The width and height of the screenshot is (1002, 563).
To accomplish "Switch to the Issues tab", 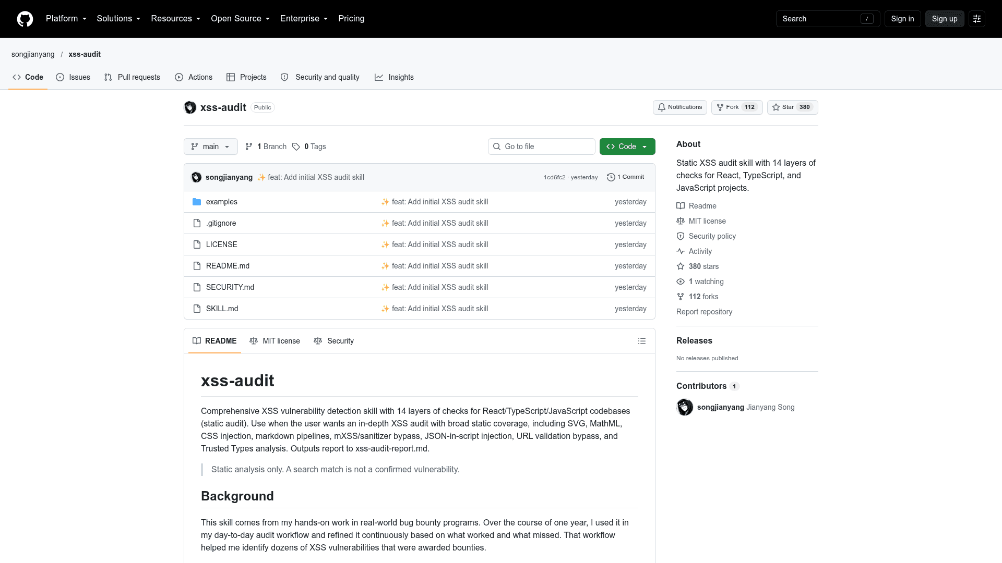I will point(73,77).
